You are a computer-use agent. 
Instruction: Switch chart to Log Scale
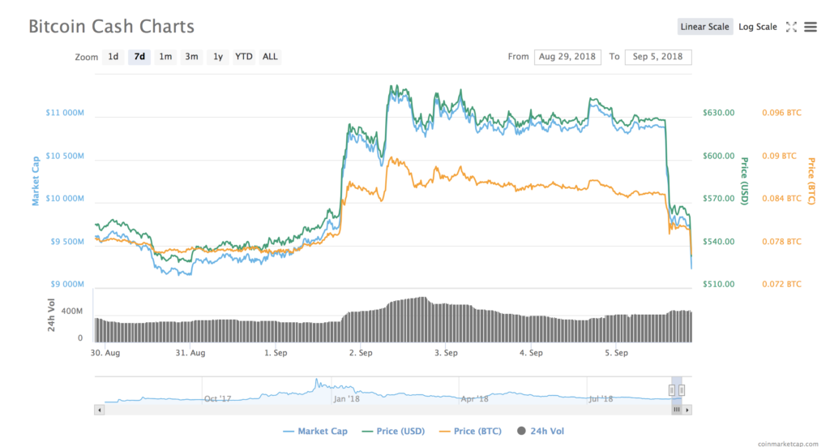click(x=757, y=27)
